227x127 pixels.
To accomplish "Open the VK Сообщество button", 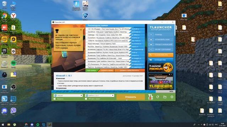I will tap(161, 60).
